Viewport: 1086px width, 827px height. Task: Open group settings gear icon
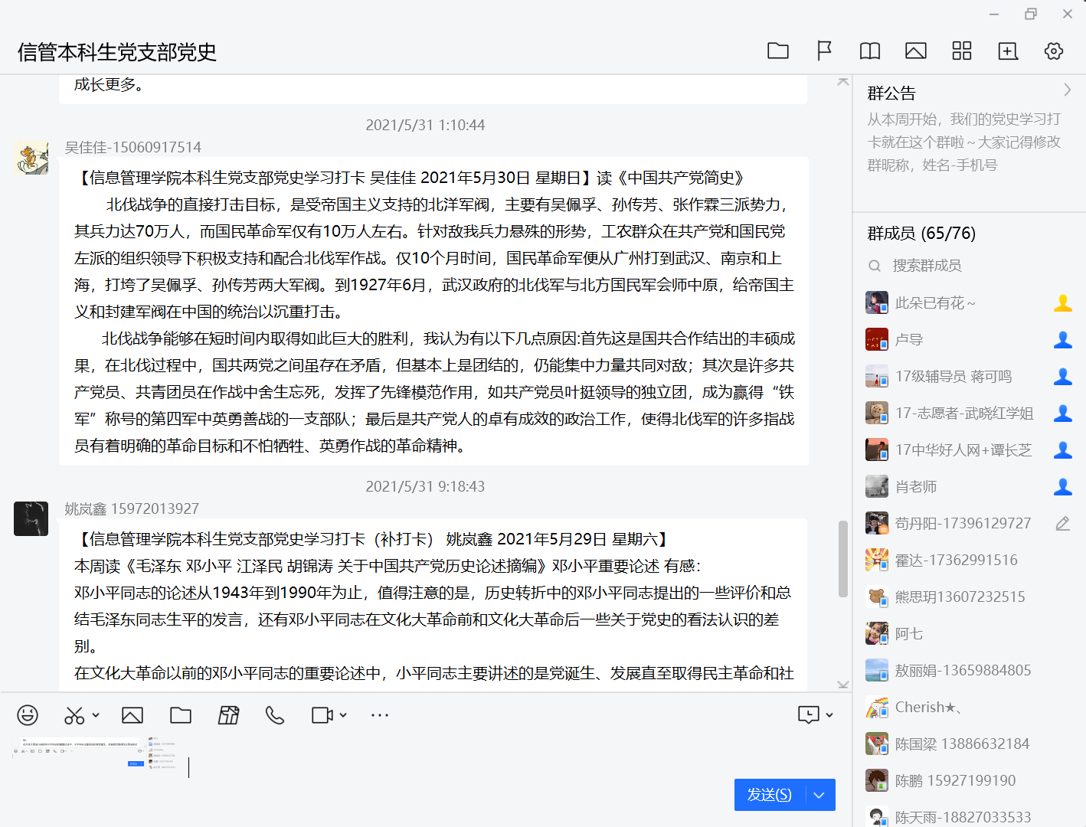pos(1053,51)
